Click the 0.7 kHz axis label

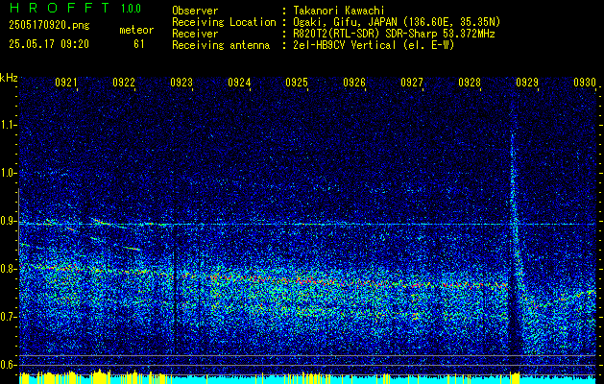9,317
